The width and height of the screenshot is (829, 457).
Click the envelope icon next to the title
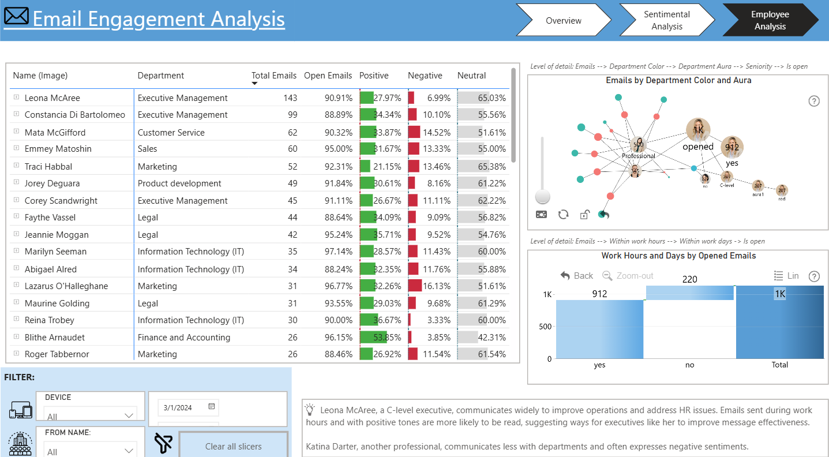16,17
